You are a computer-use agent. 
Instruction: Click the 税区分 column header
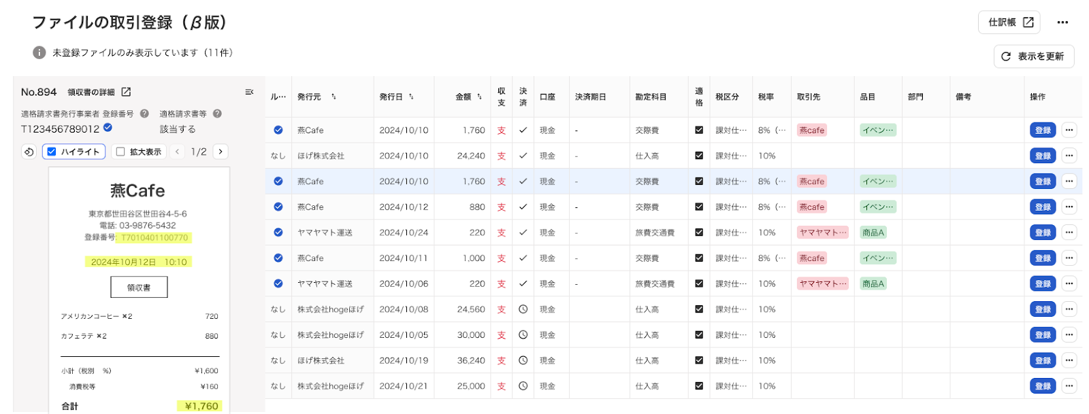[727, 97]
